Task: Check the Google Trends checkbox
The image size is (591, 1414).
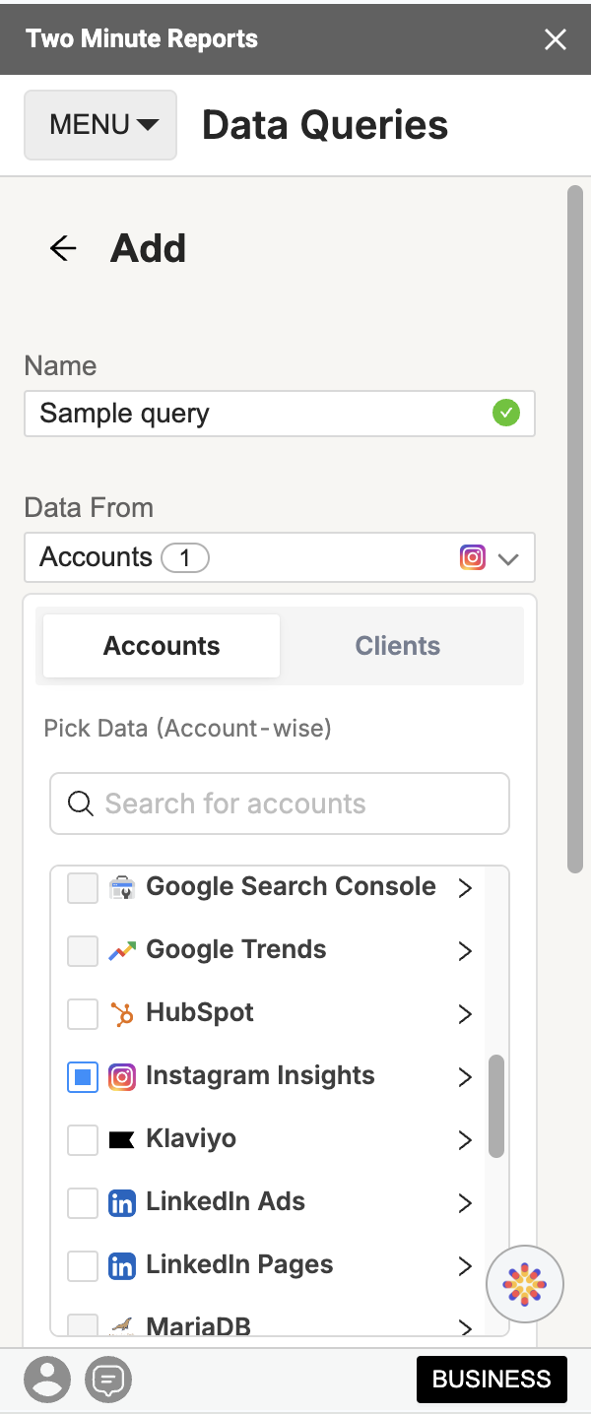Action: (x=83, y=950)
